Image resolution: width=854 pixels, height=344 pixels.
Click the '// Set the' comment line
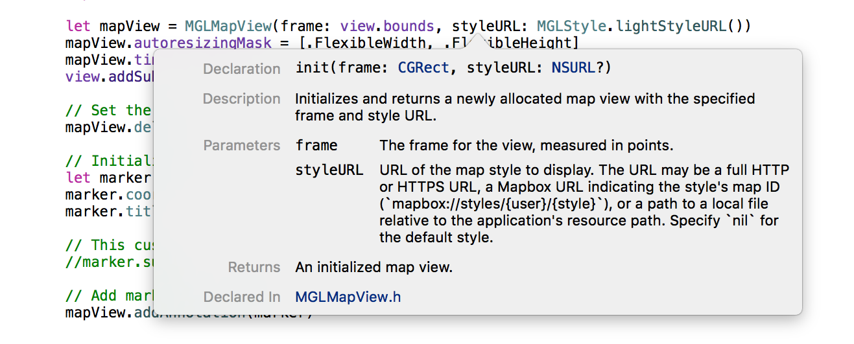click(108, 110)
